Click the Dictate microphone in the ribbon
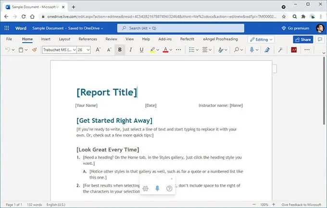 252,49
